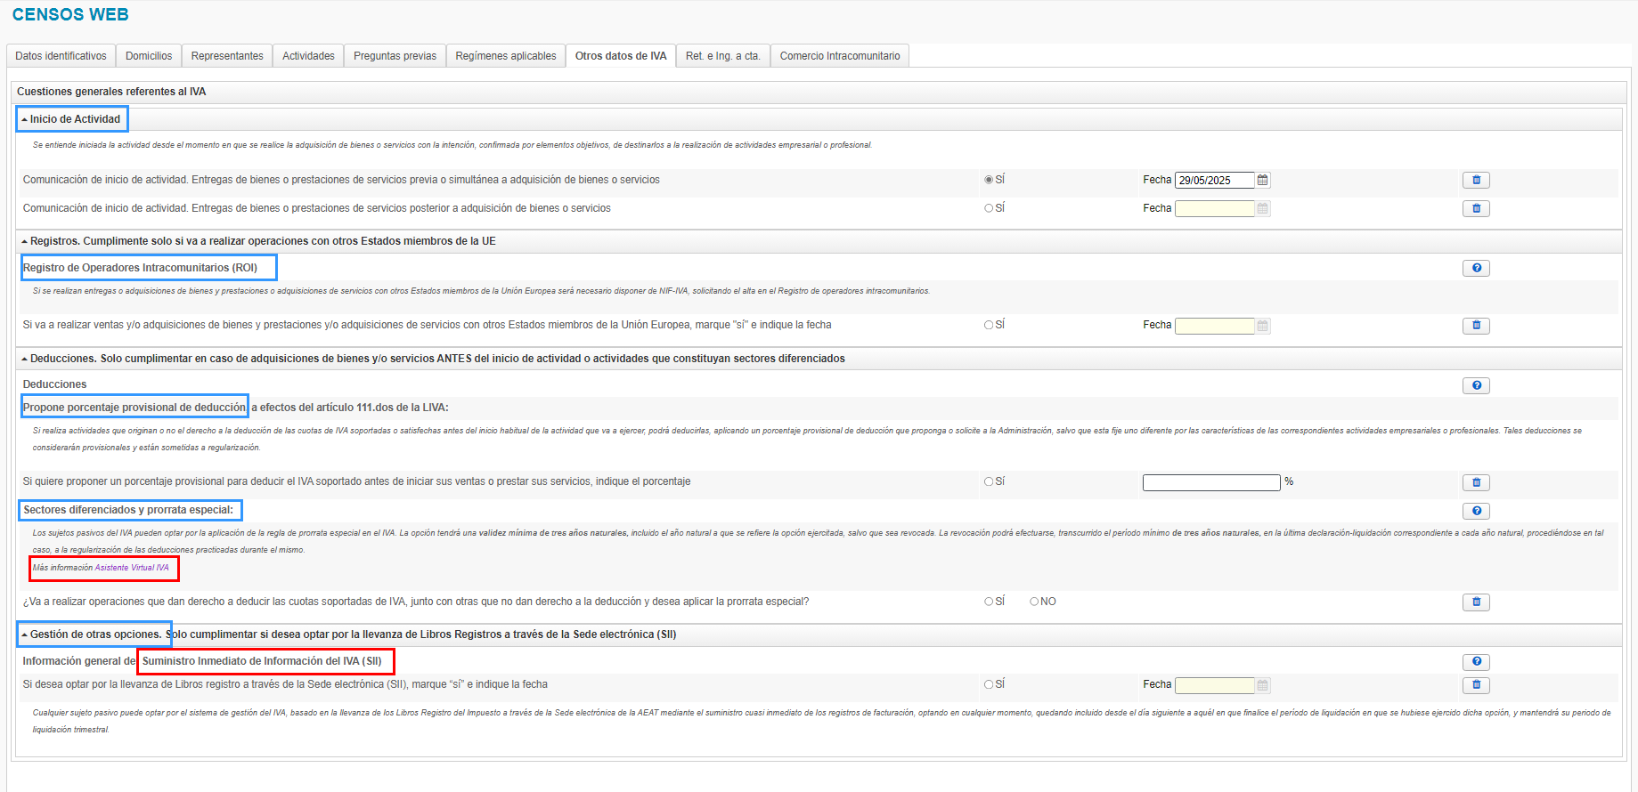
Task: Clear the provisional deduction percentage row with trash icon
Action: point(1475,482)
